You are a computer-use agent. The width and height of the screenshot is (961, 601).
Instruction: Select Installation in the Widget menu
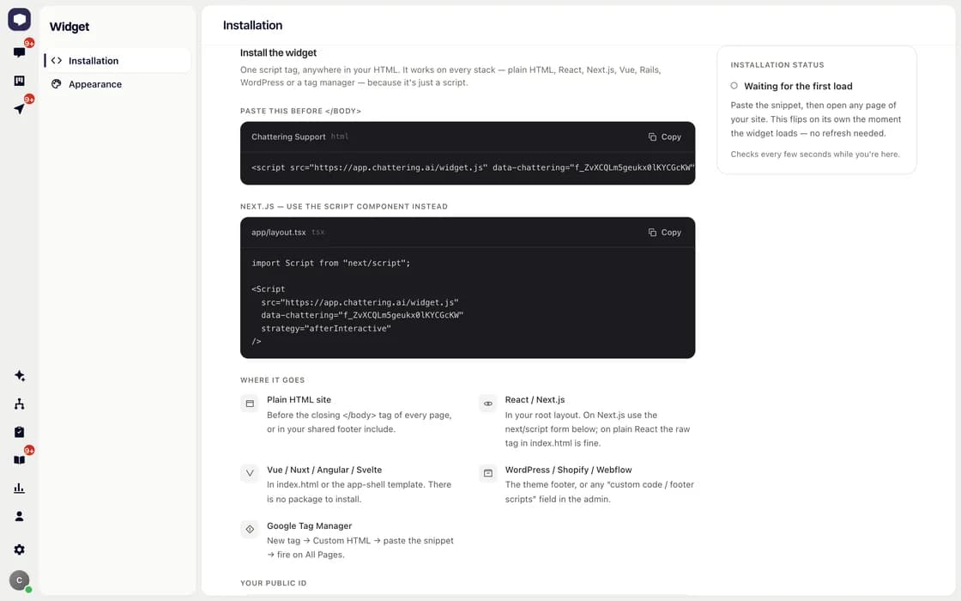(117, 61)
